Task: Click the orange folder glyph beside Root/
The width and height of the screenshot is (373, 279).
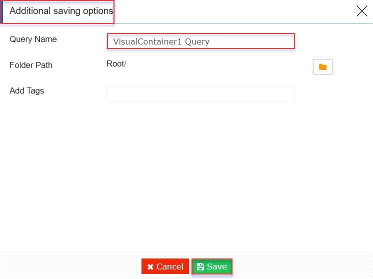Action: coord(322,67)
